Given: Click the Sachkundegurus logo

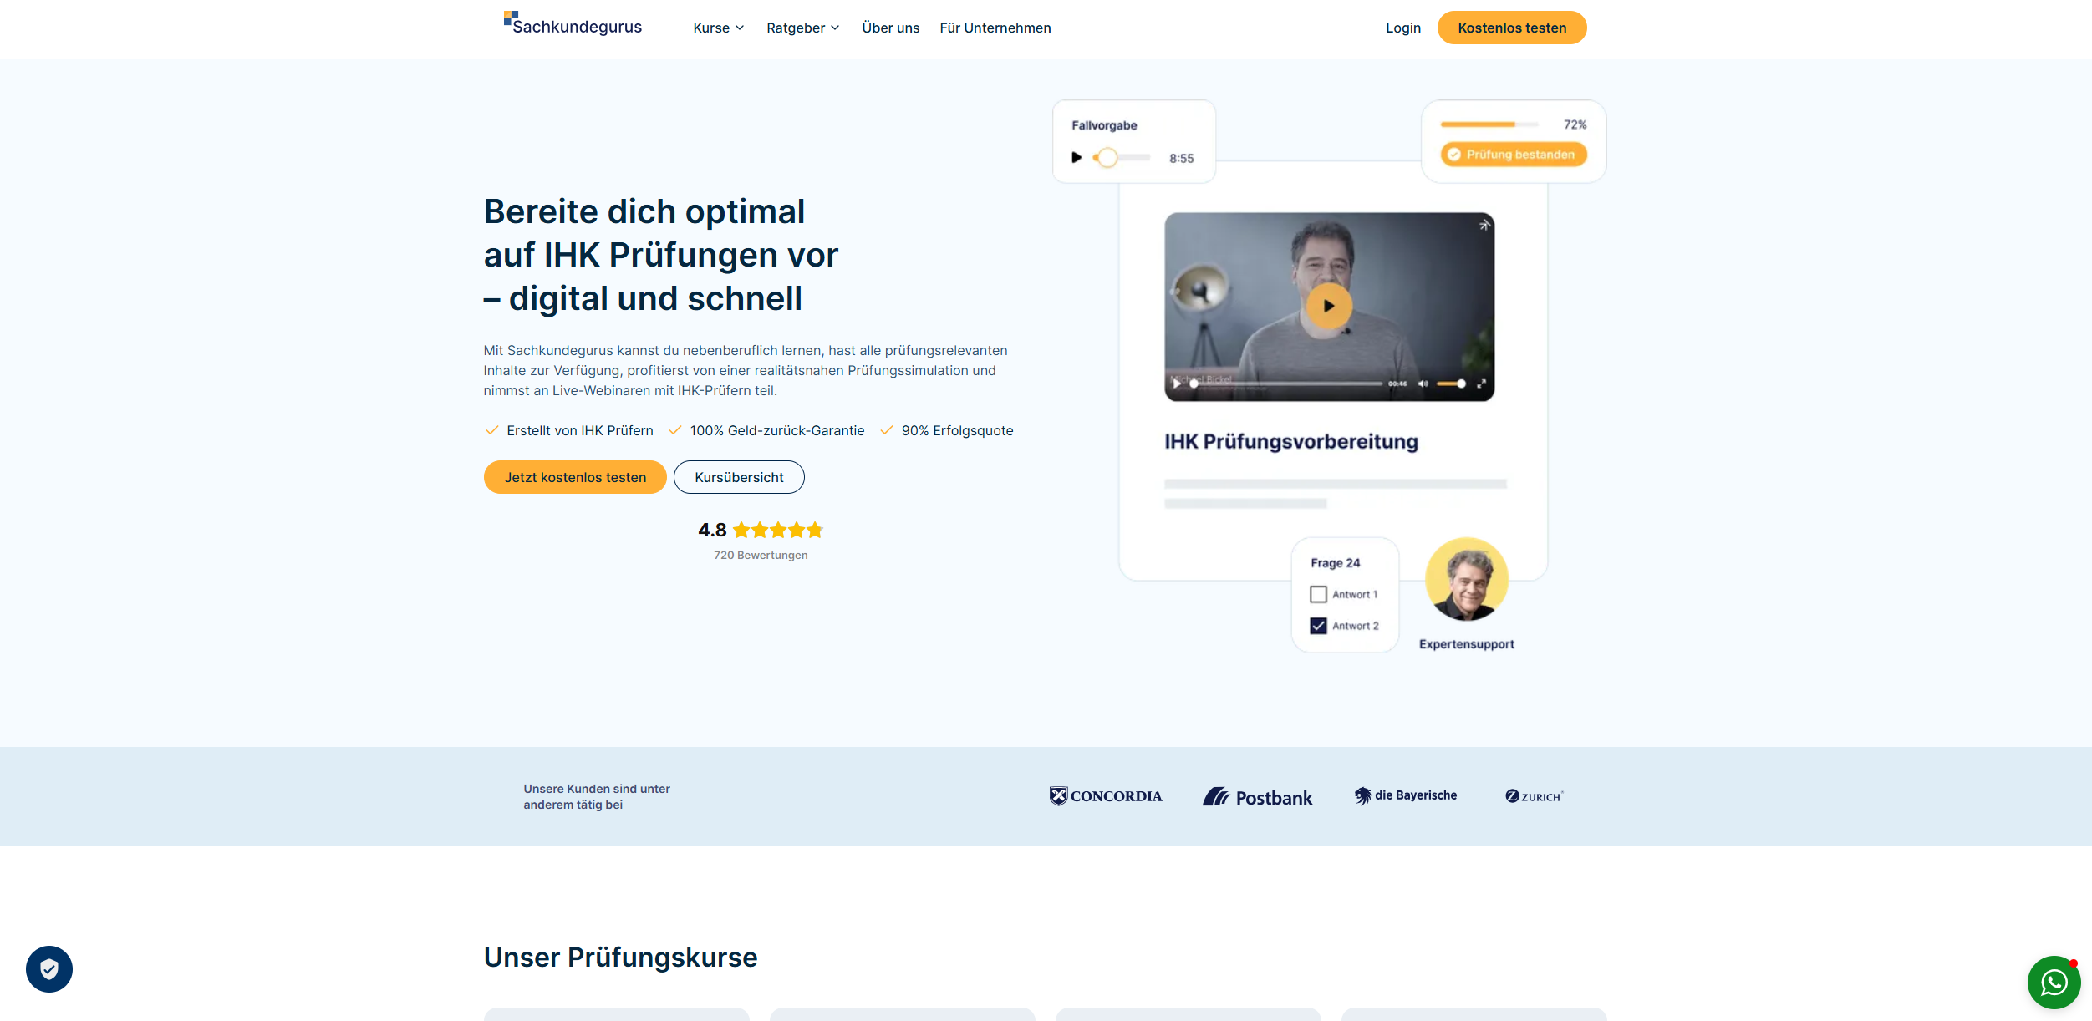Looking at the screenshot, I should [x=573, y=25].
